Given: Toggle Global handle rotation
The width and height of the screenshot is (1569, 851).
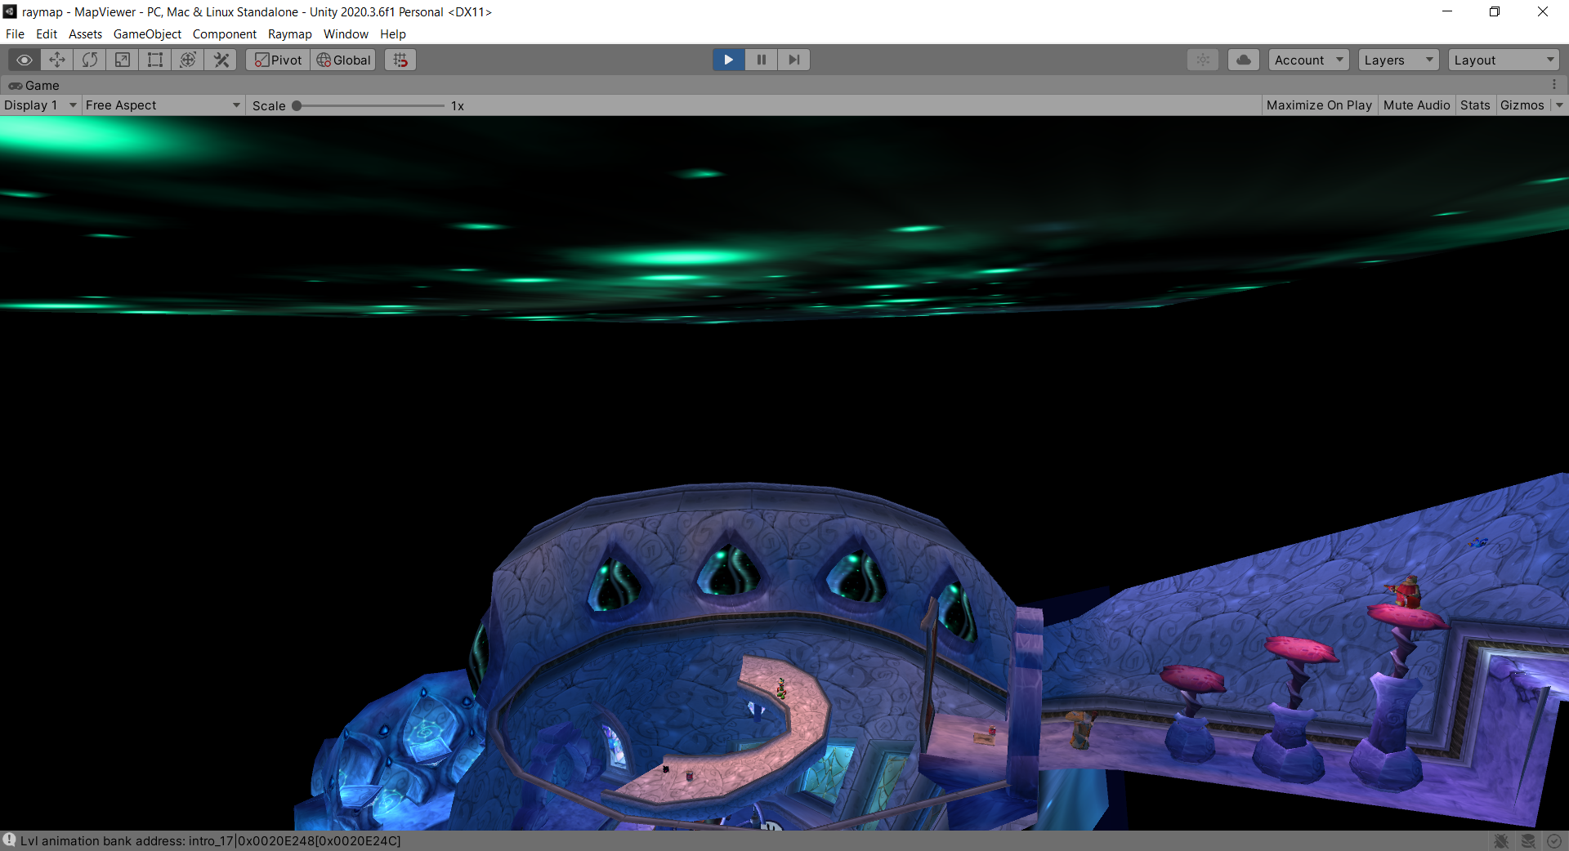Looking at the screenshot, I should click(343, 60).
